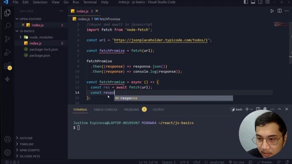Open the Run and Debug view

coord(7,52)
